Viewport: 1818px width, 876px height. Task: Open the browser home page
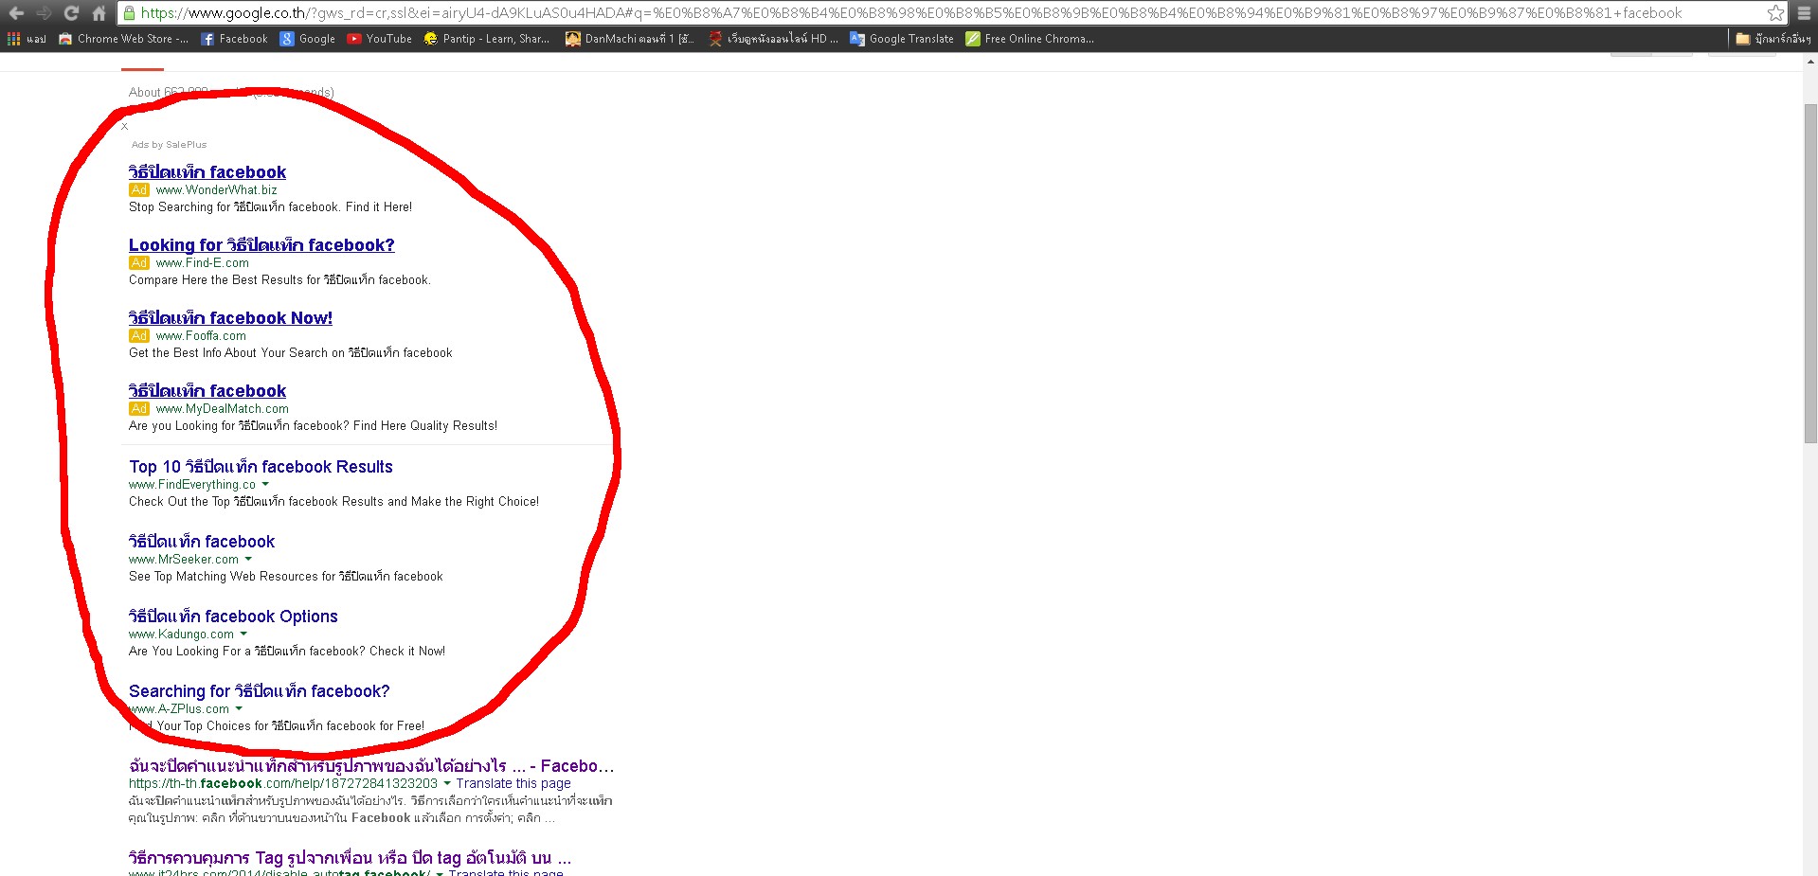tap(99, 13)
